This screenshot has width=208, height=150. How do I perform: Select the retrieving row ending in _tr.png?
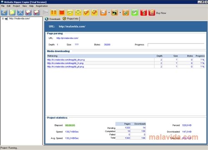(126, 63)
